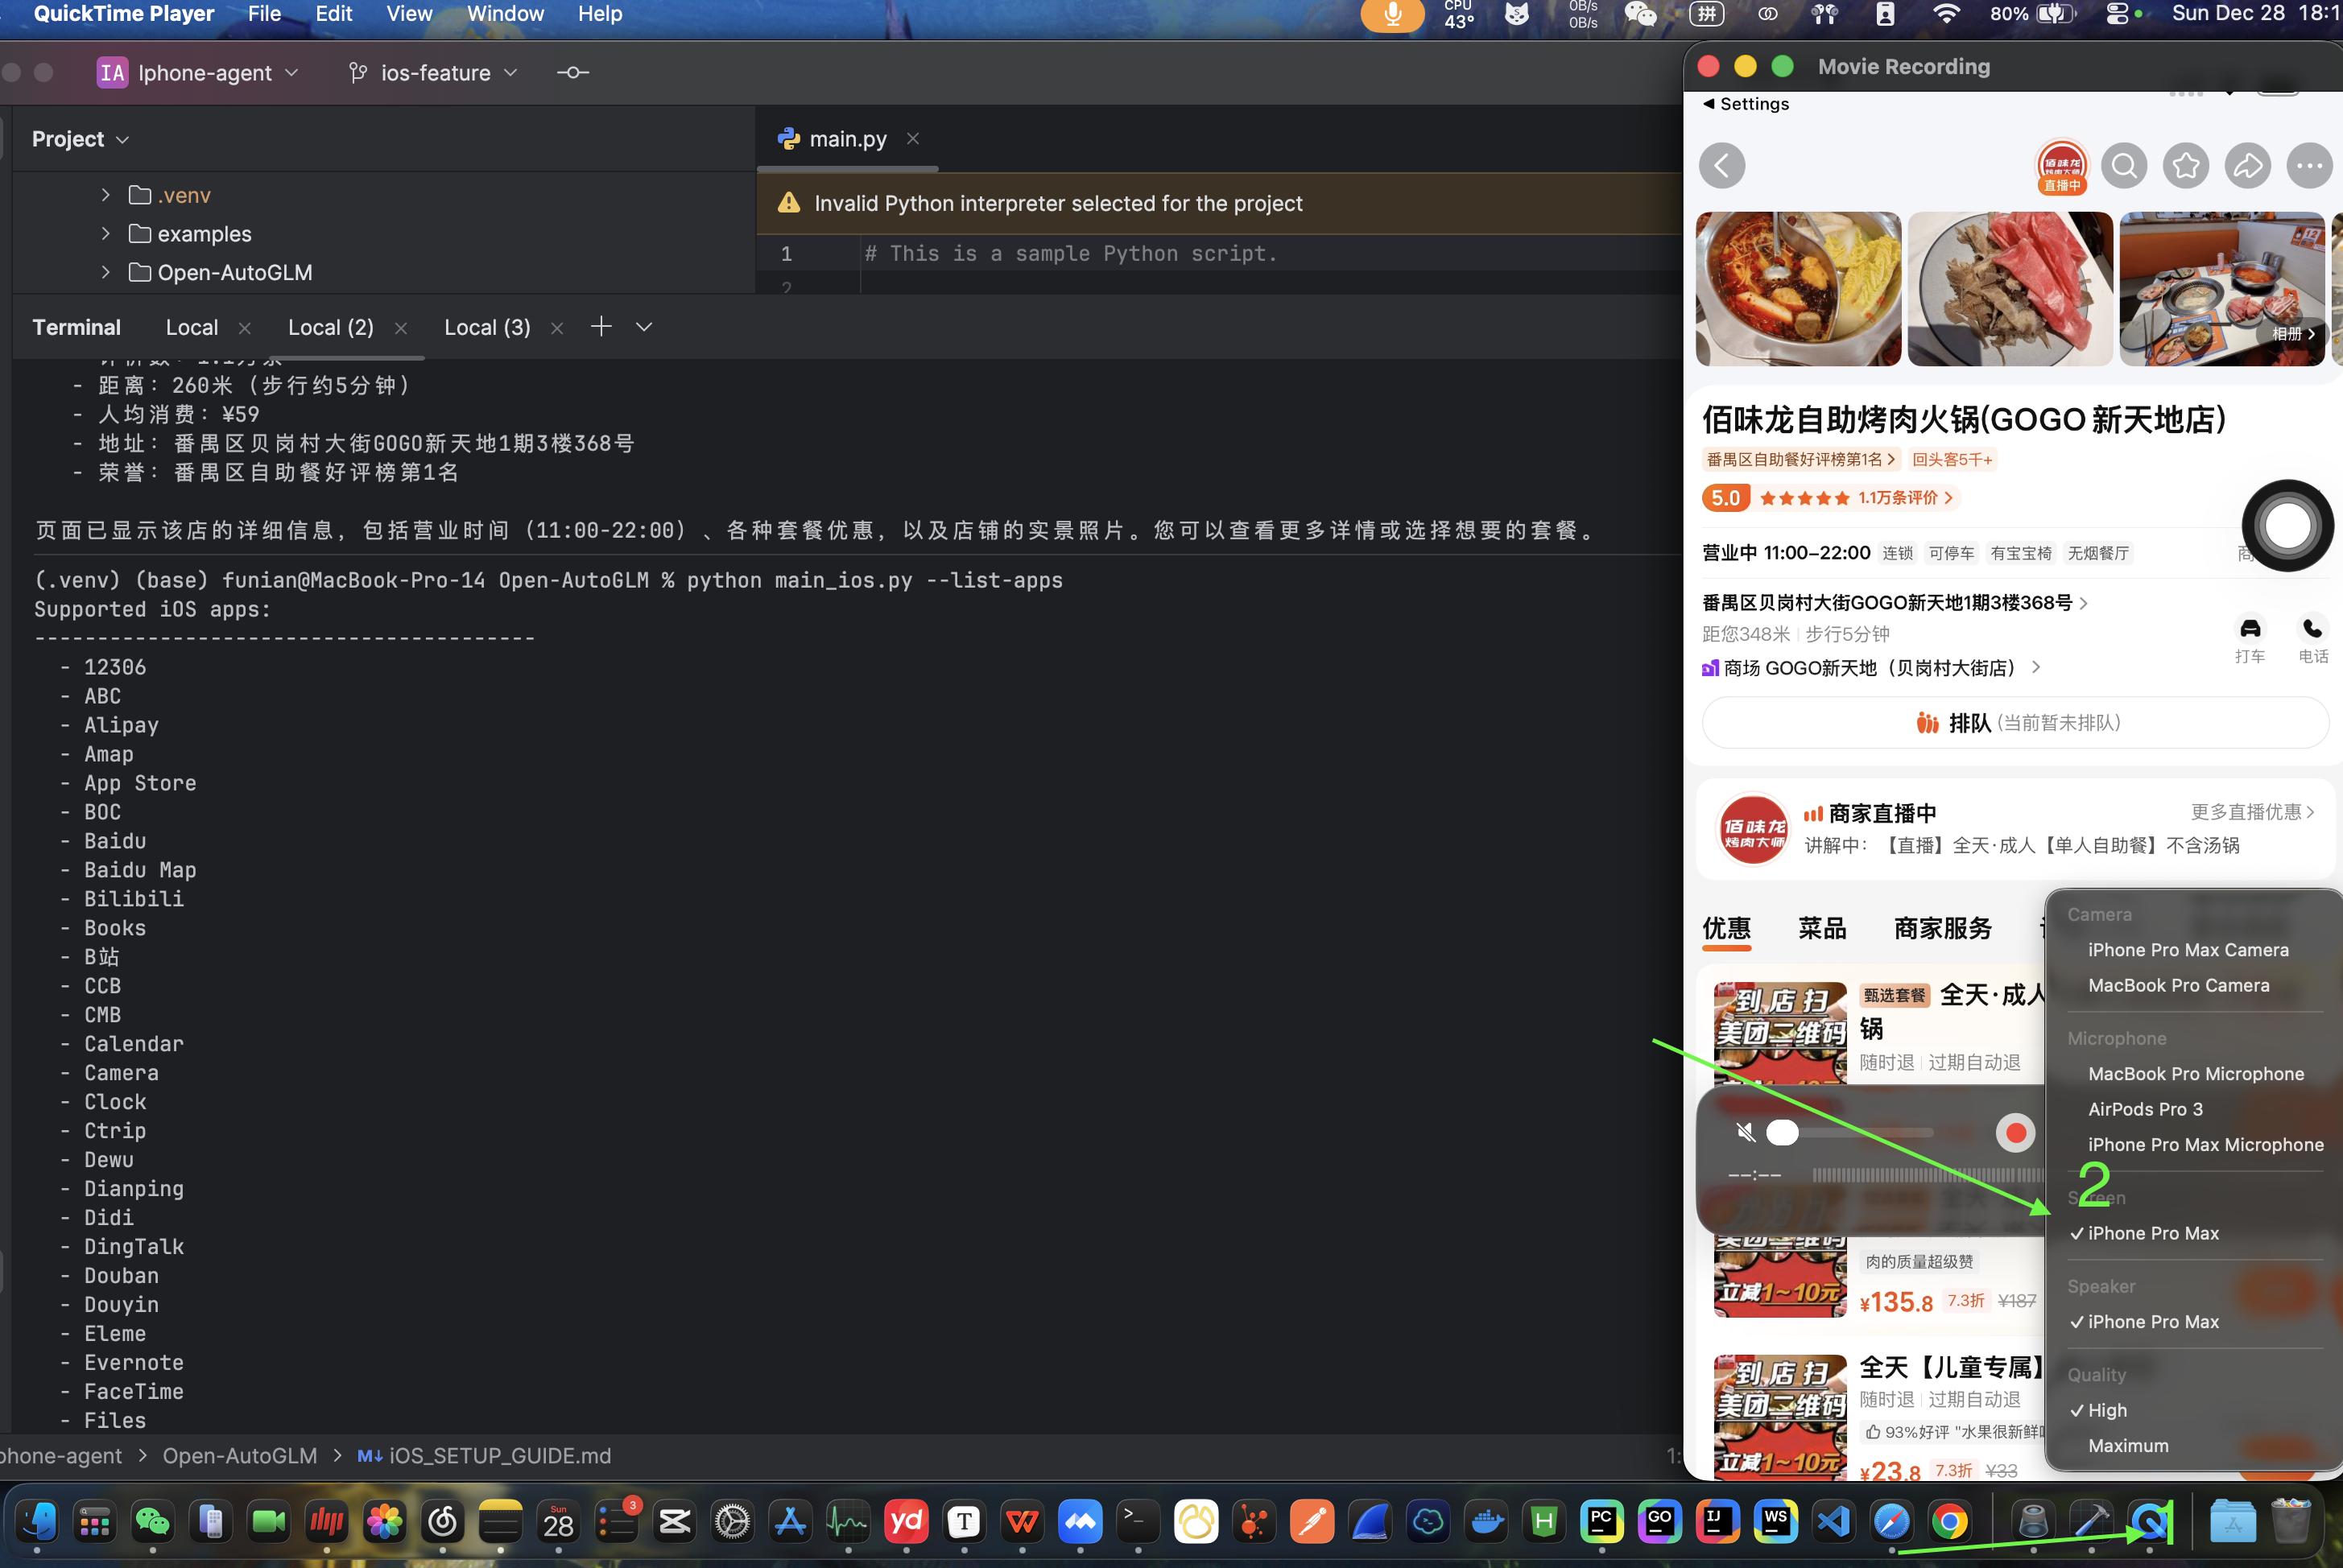
Task: Tap the hotpot photo thumbnail
Action: [x=1797, y=289]
